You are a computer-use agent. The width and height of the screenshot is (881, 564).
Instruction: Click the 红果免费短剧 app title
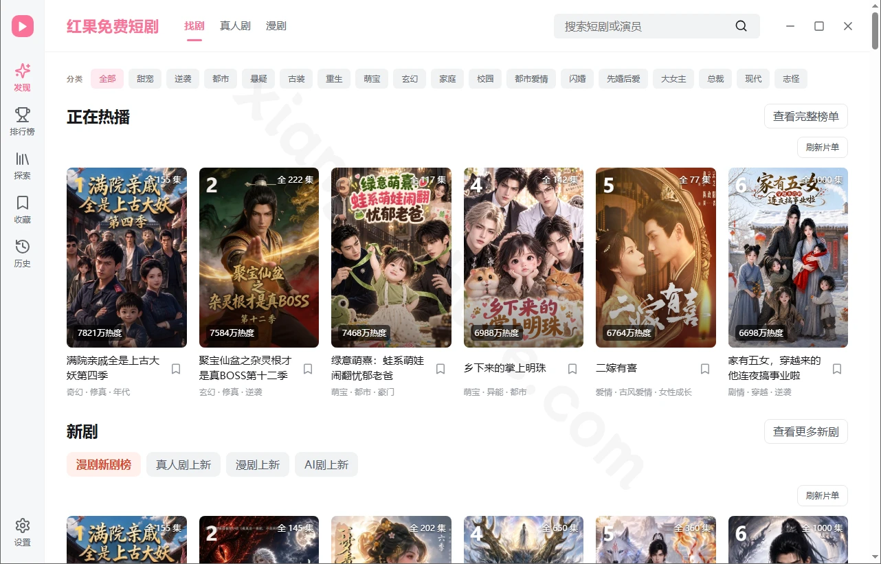(x=113, y=26)
